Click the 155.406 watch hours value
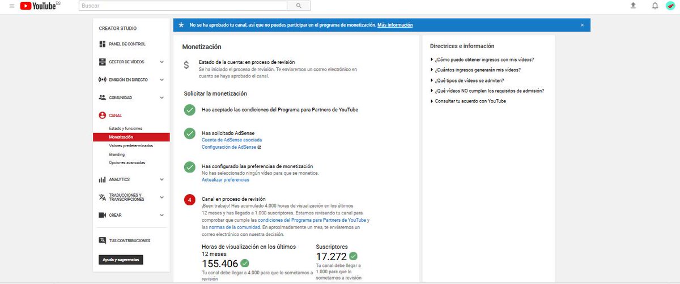Screen dimensions: 680x284 click(x=220, y=264)
